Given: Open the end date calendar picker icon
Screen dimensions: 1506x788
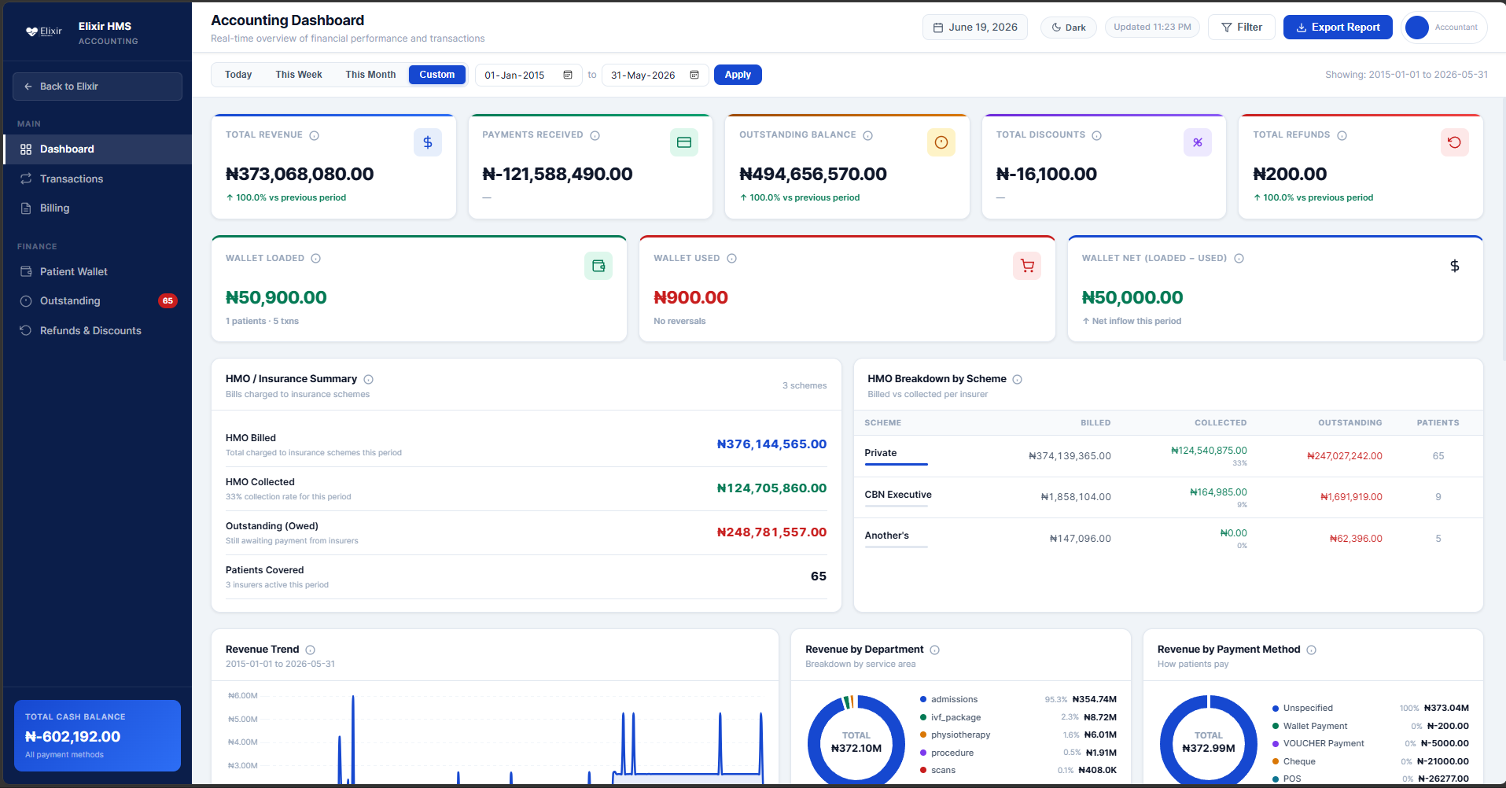Looking at the screenshot, I should tap(694, 75).
